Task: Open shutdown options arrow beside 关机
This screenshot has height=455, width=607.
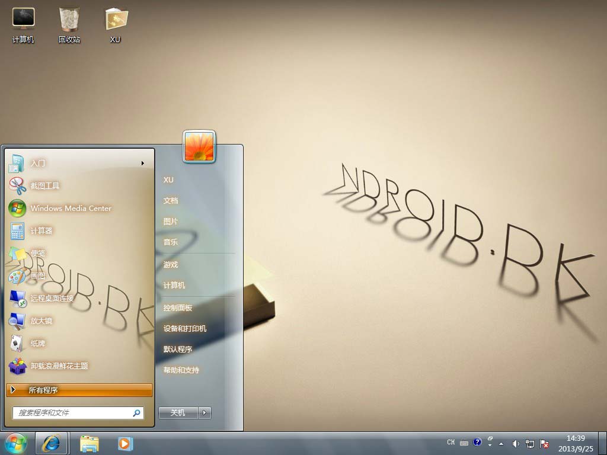Action: [205, 412]
